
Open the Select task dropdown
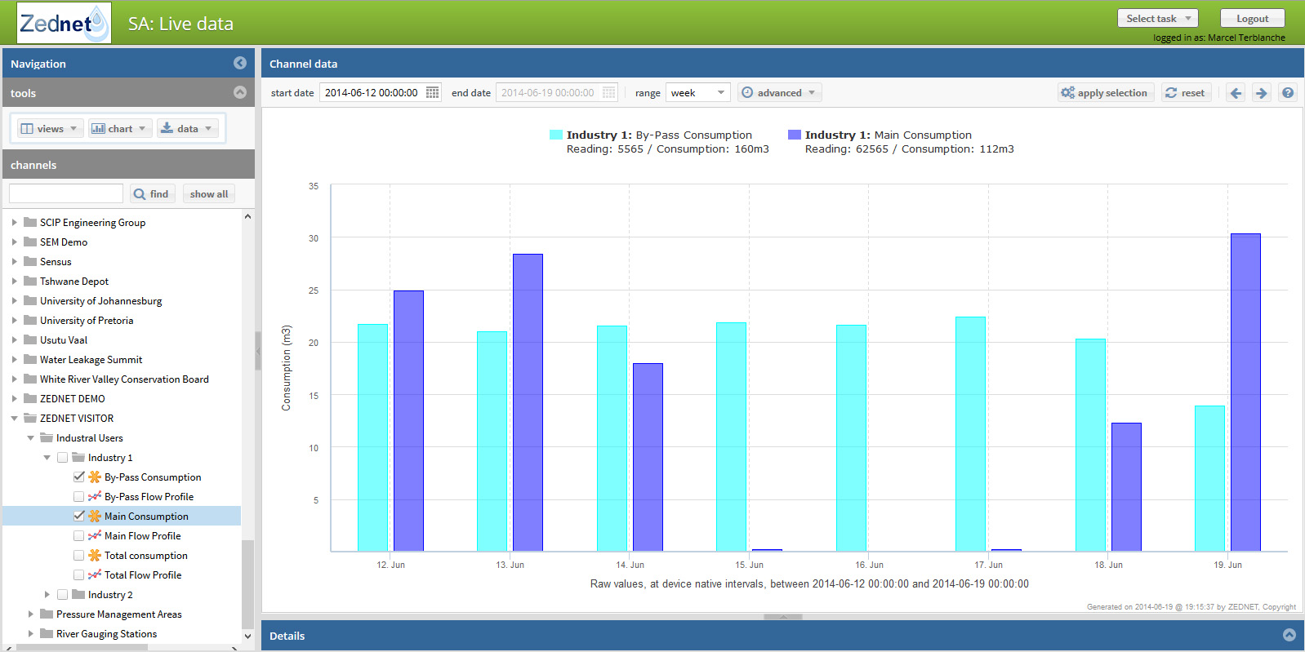[x=1157, y=18]
